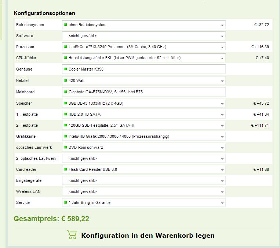Click the shopping cart icon

[x=72, y=235]
